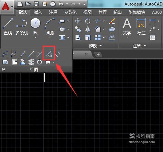
Task: Switch to the 注释 ribbon tab
Action: point(53,12)
